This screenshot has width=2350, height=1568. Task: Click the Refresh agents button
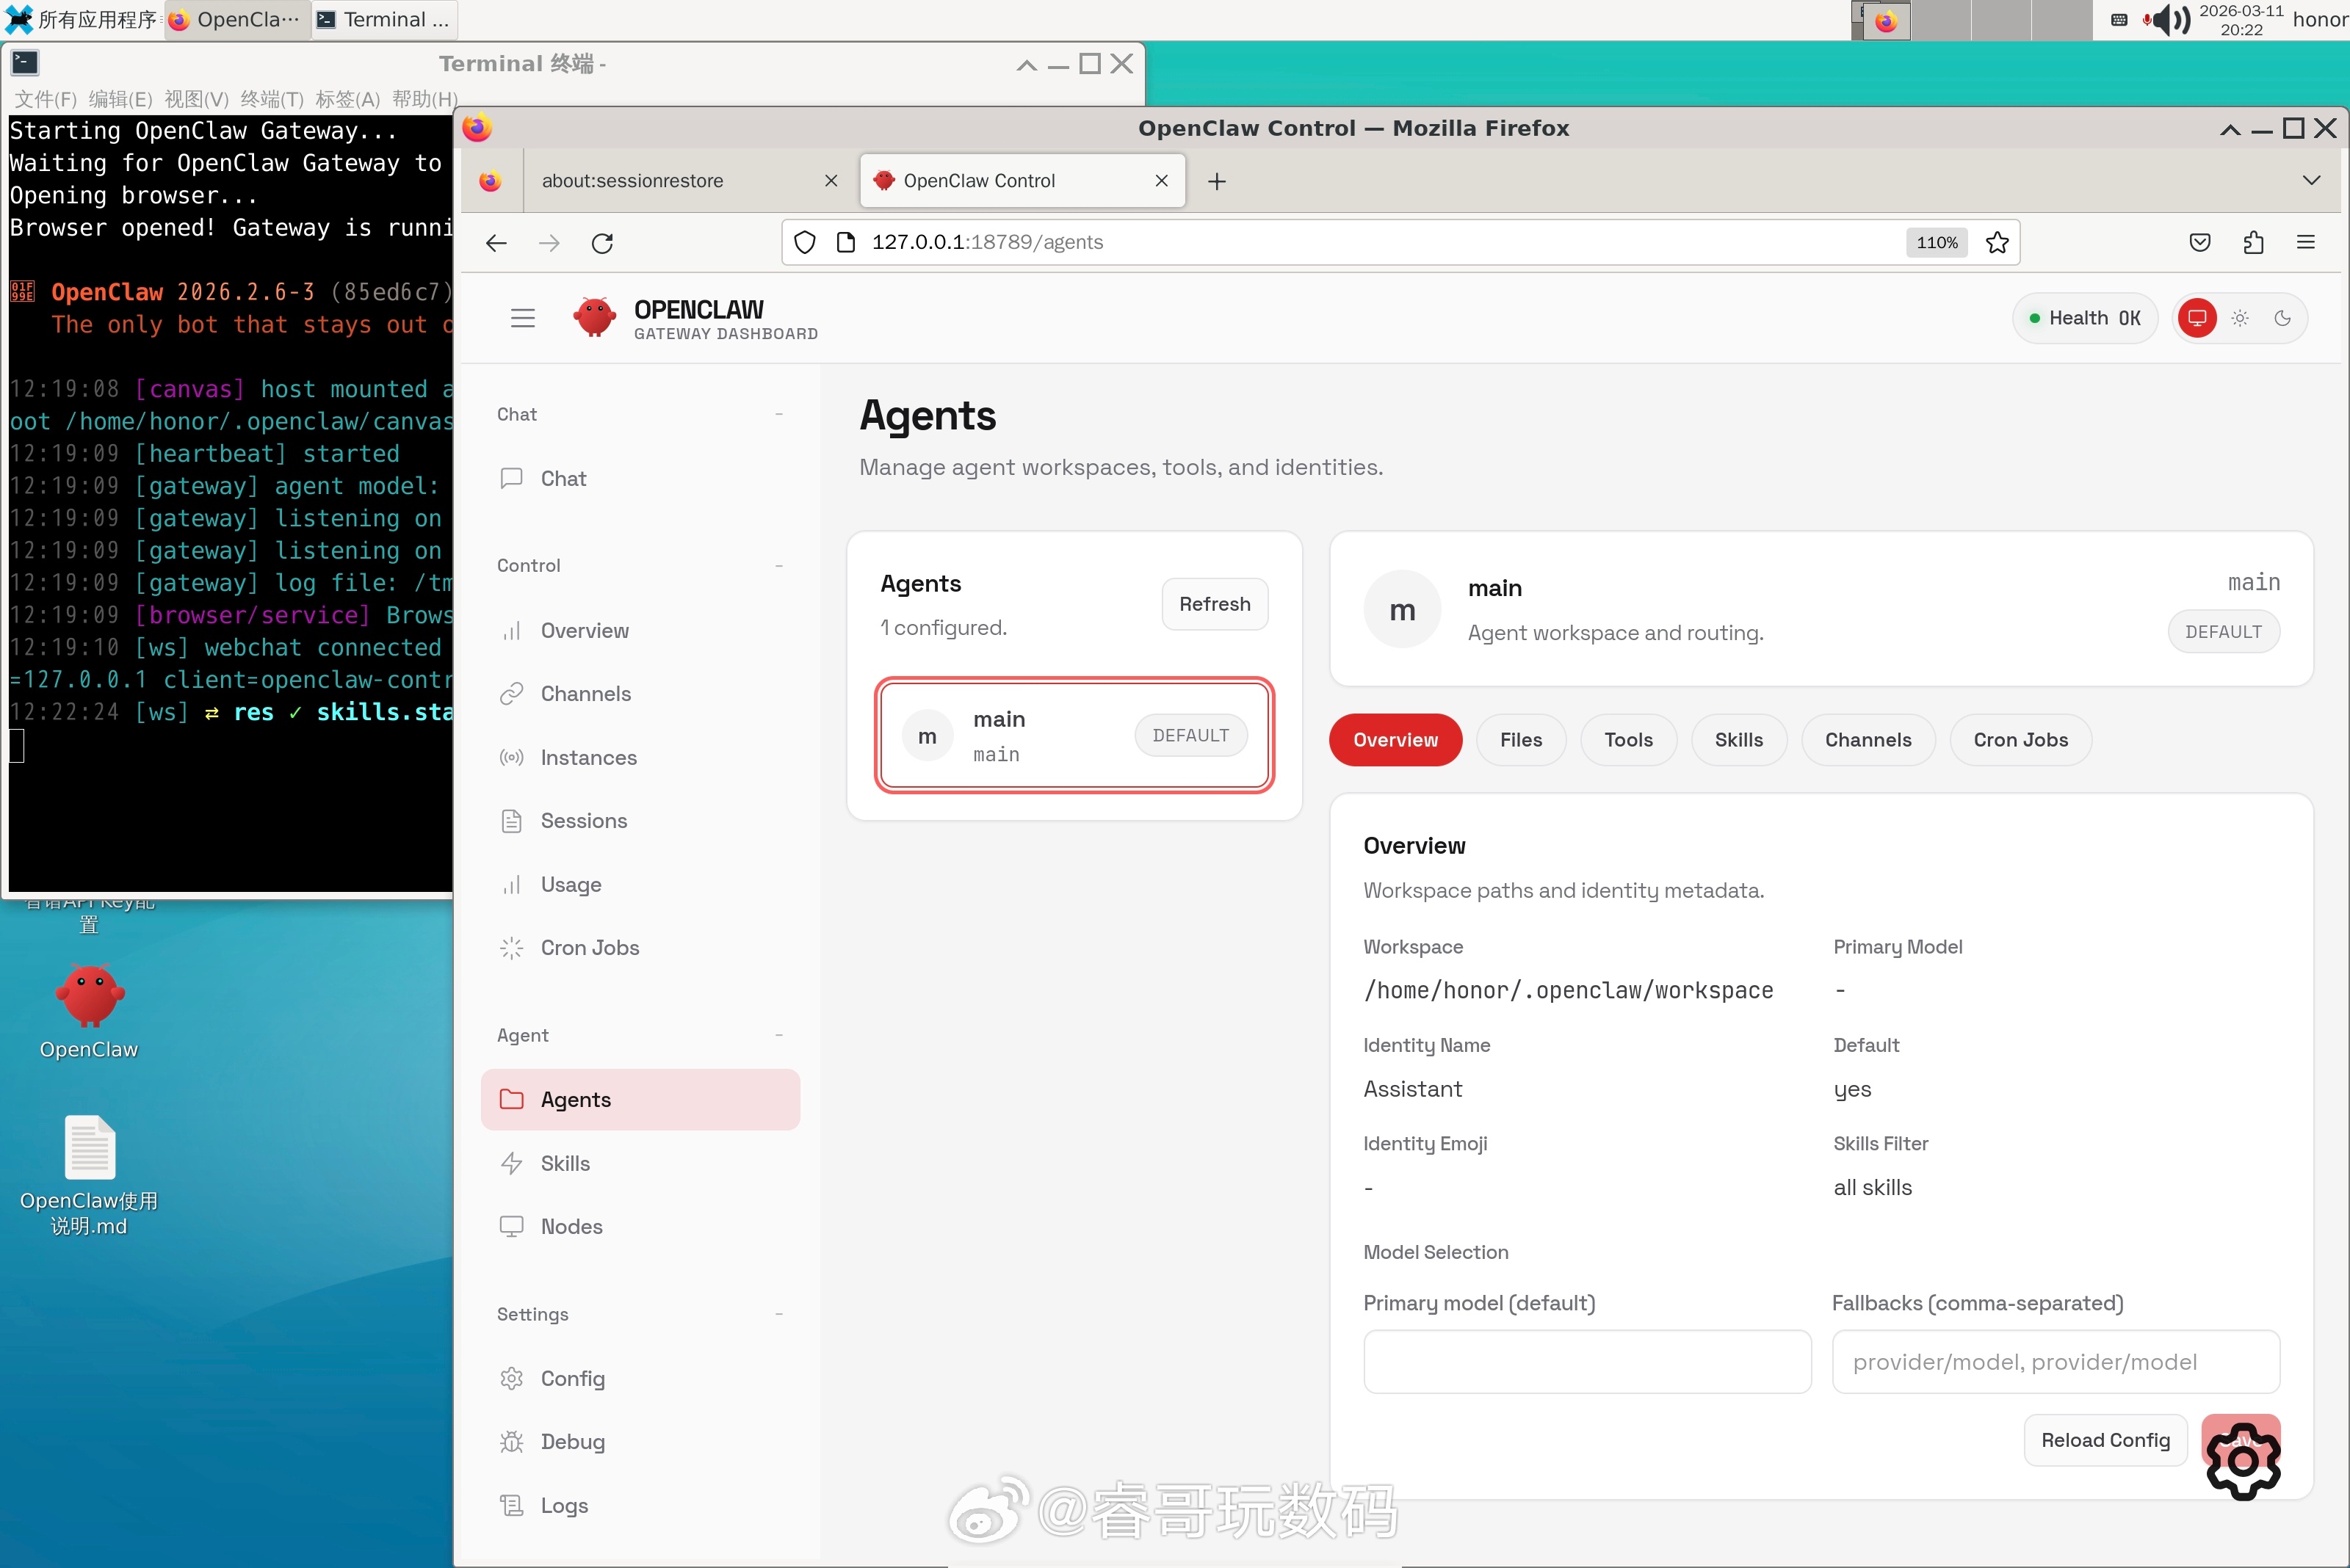[1213, 604]
